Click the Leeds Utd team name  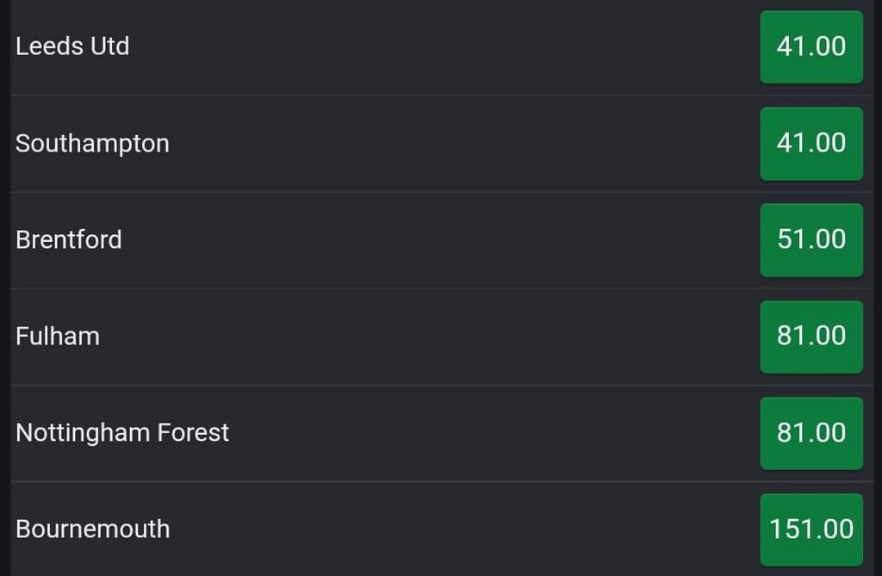pos(72,47)
